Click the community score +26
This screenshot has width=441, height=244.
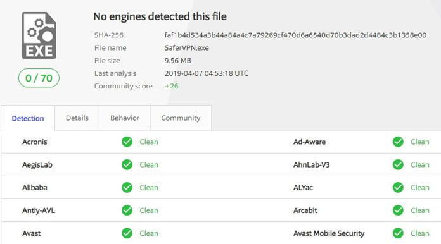point(172,86)
